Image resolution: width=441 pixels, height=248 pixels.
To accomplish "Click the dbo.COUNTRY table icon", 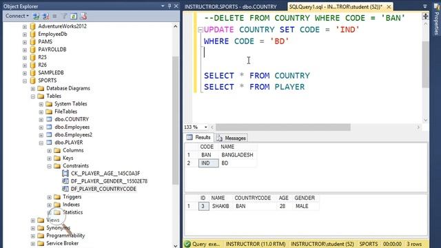I will (49, 119).
